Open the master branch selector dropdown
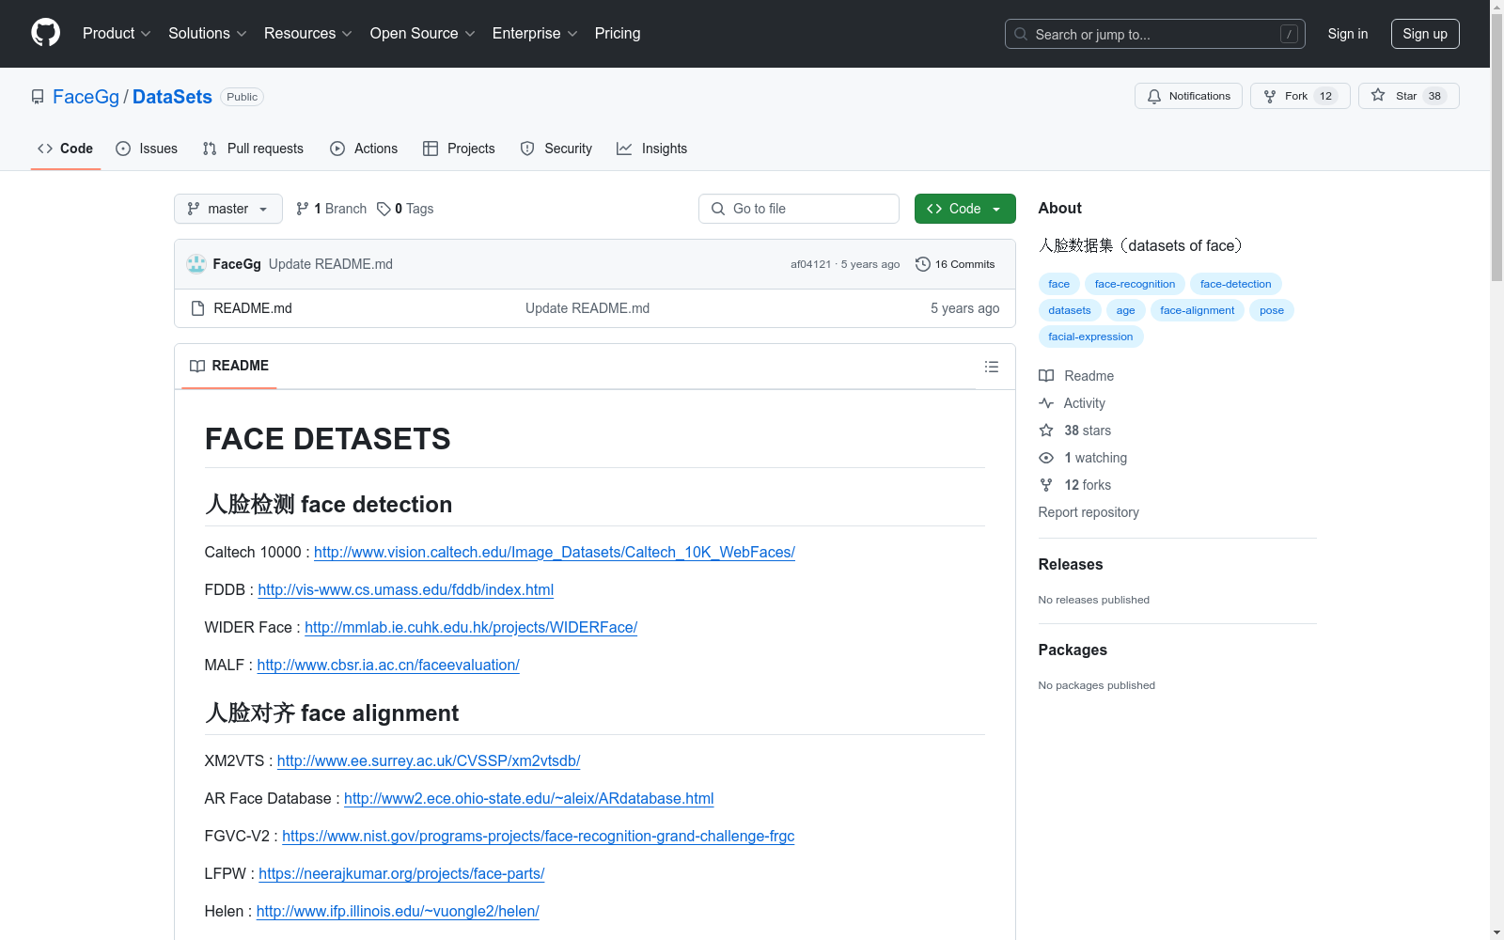 pos(228,209)
